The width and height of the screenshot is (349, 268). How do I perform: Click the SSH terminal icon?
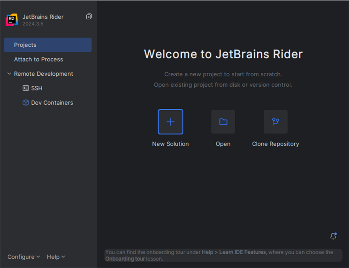[x=26, y=88]
